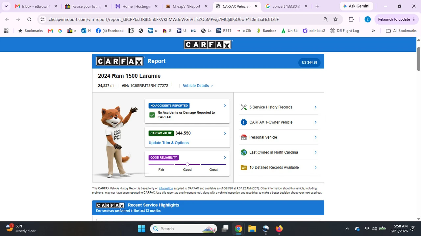
Task: Expand the 5 Service History Records row
Action: coord(279,107)
